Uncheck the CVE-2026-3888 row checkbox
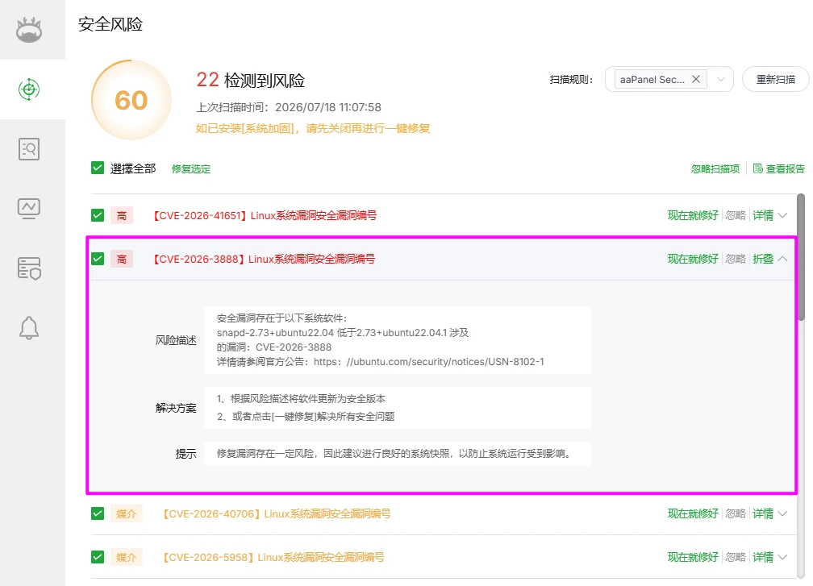The image size is (813, 586). click(x=98, y=259)
